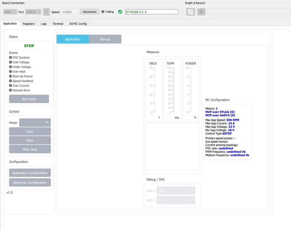Viewport: 291px width, 229px height.
Task: Open Advanced Configuration
Action: [x=30, y=183]
